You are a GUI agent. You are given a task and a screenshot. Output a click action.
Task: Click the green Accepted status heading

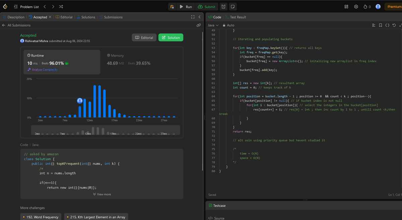tap(28, 35)
